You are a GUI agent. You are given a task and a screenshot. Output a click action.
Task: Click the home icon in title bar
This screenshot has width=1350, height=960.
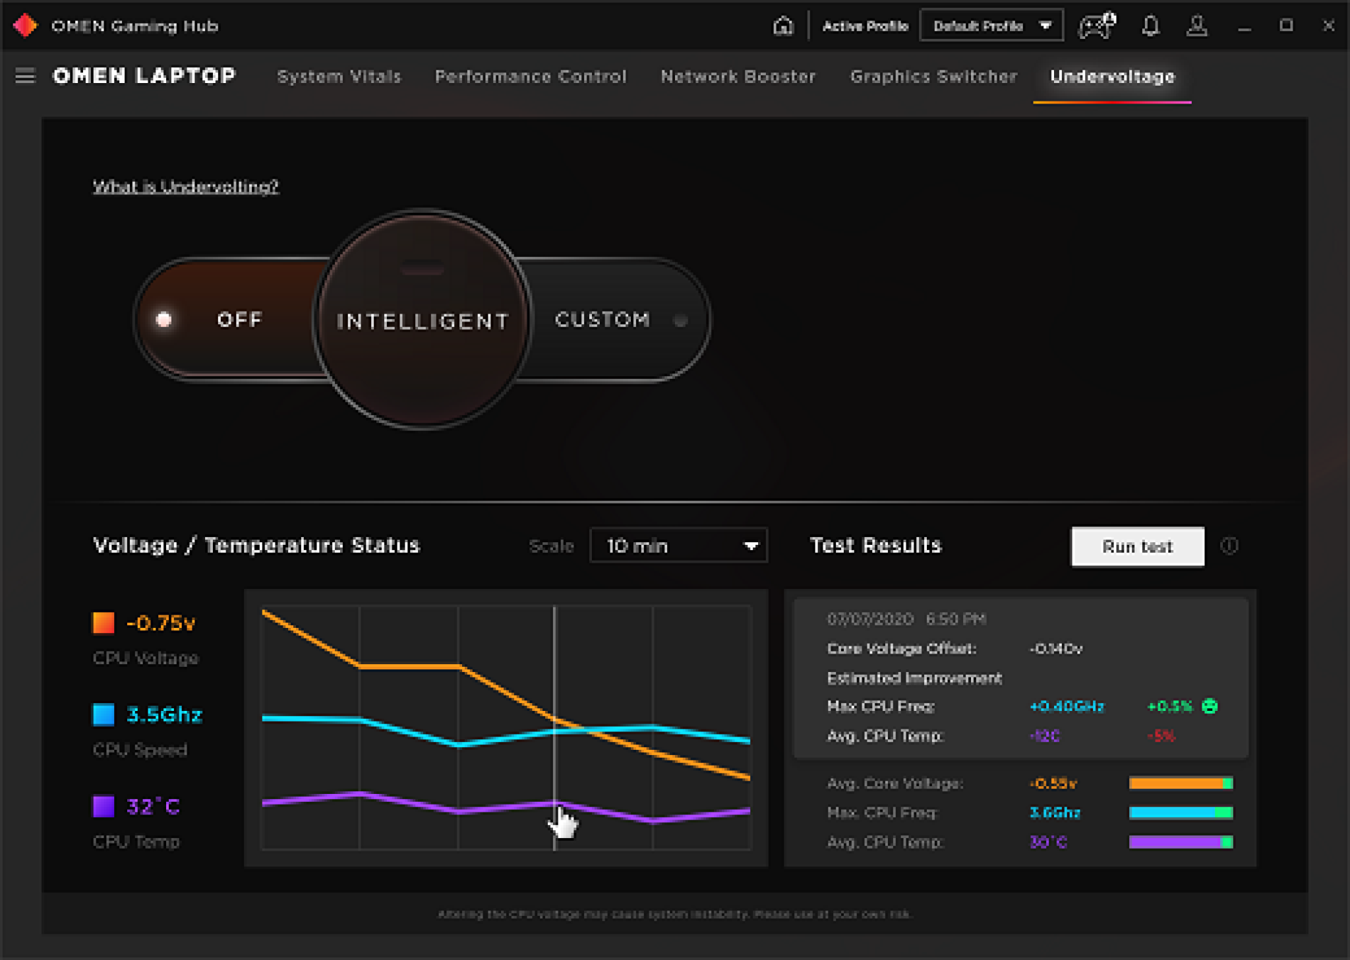click(x=782, y=26)
